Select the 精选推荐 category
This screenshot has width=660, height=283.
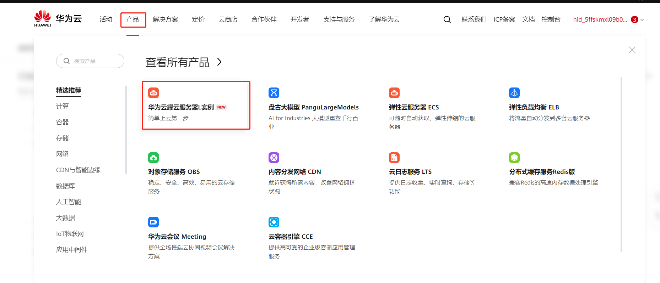pyautogui.click(x=69, y=90)
